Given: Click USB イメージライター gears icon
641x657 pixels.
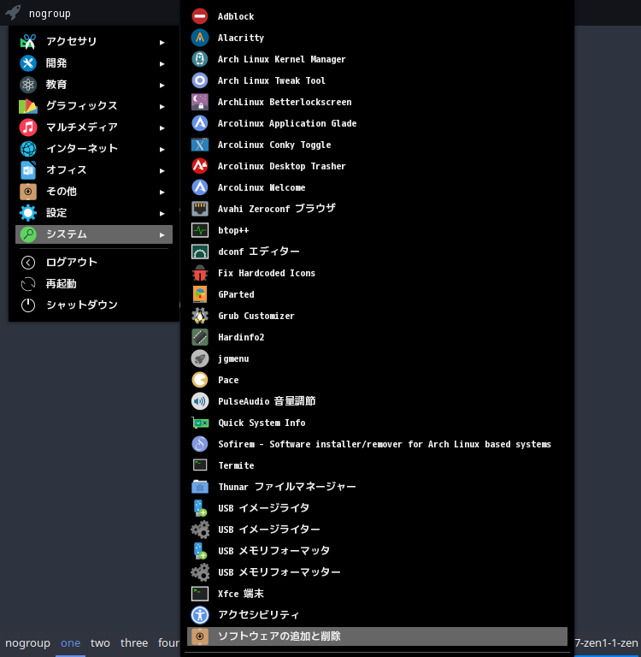Looking at the screenshot, I should click(x=200, y=530).
